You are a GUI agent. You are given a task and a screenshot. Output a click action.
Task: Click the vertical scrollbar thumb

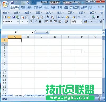pos(103,59)
